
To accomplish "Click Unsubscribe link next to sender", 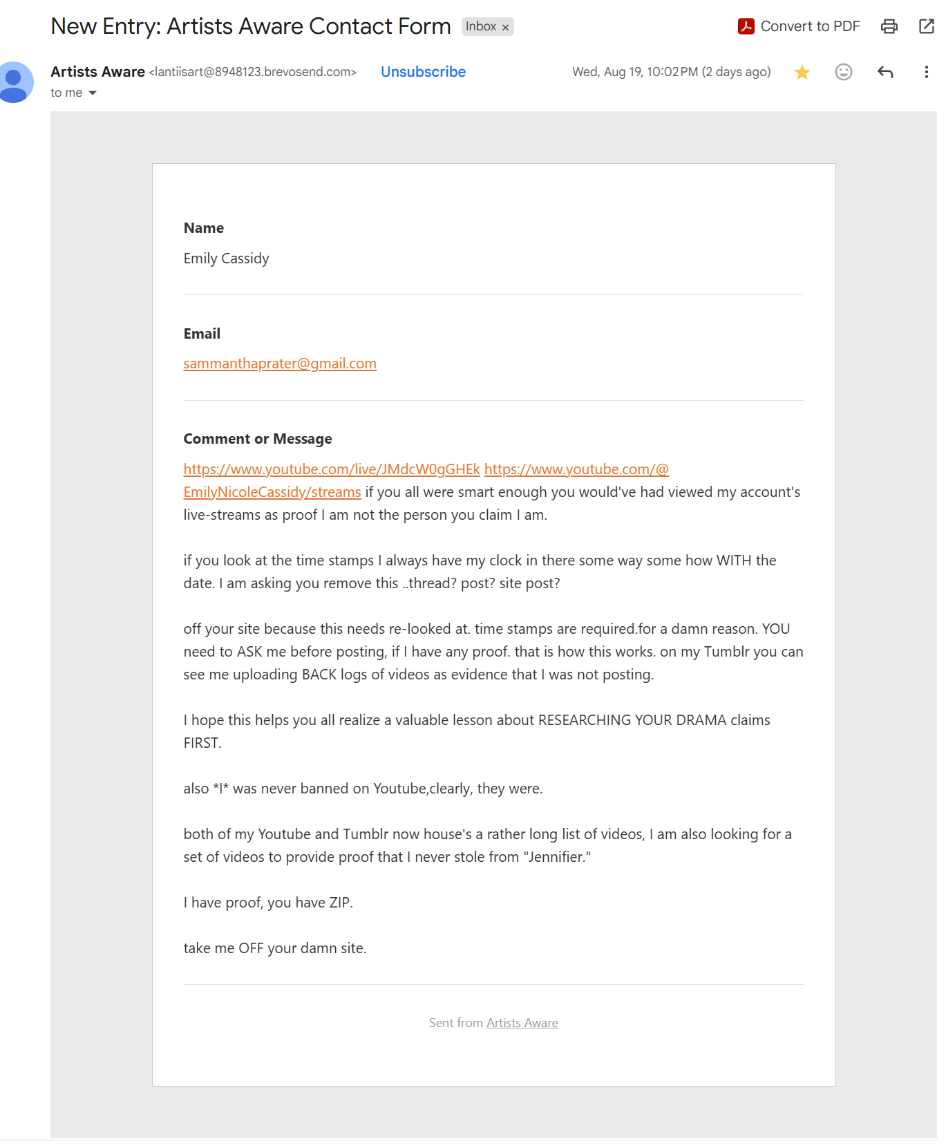I will pyautogui.click(x=423, y=72).
